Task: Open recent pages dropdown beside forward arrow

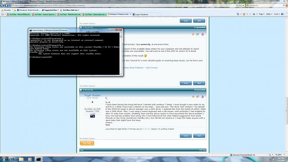Action: point(9,5)
